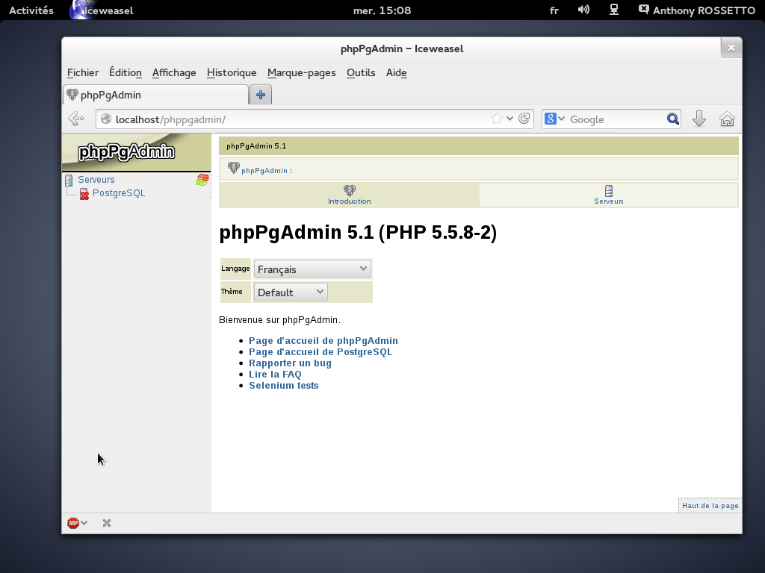Go to home page icon
Screen dimensions: 765x573
pos(727,119)
